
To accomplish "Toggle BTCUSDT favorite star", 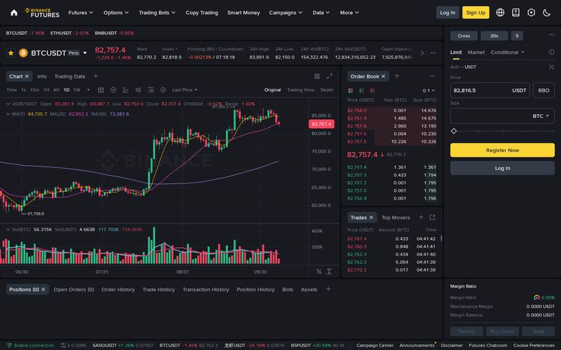I will pos(11,53).
